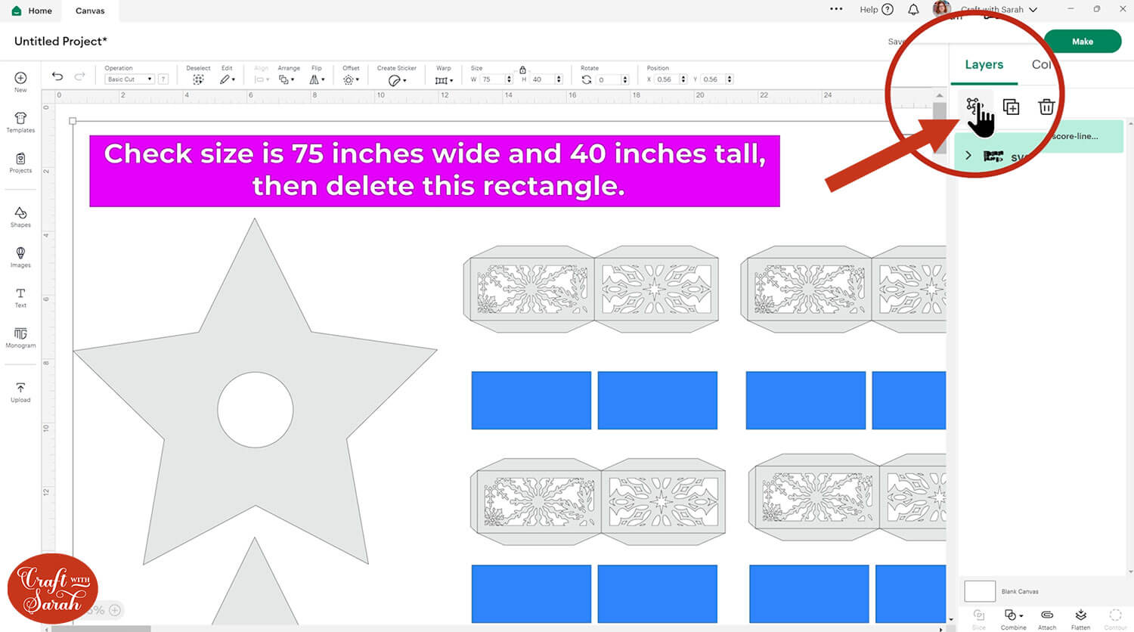Open the Layers panel tab

[x=984, y=65]
